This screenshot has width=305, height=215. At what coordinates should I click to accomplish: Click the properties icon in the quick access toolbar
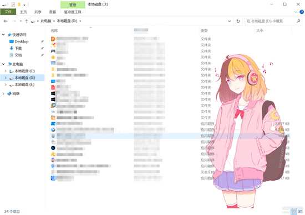[13, 4]
